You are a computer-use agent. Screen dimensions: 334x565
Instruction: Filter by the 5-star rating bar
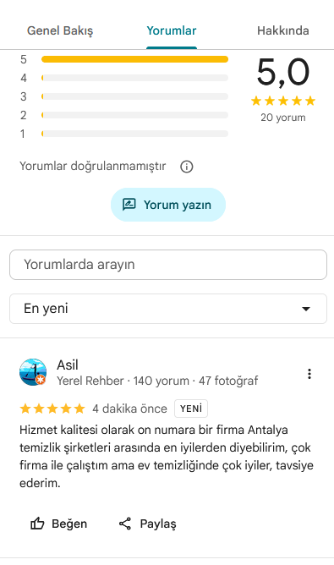pyautogui.click(x=124, y=59)
